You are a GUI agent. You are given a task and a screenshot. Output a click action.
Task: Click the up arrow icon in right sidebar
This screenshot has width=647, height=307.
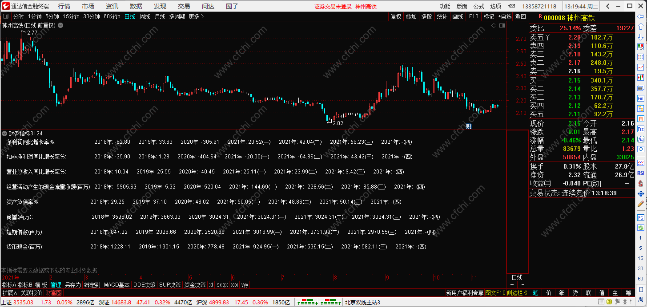click(641, 26)
